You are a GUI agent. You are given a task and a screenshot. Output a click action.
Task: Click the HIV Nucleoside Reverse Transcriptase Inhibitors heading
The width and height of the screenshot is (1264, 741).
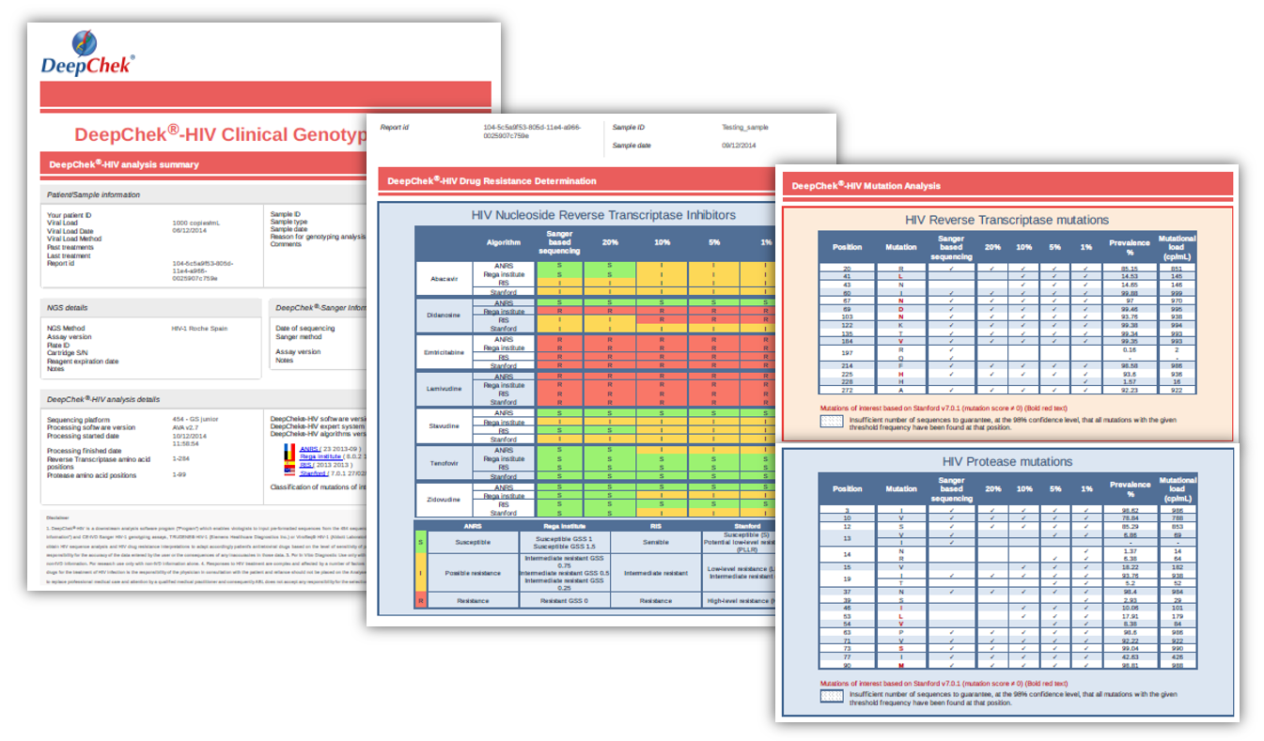point(603,215)
